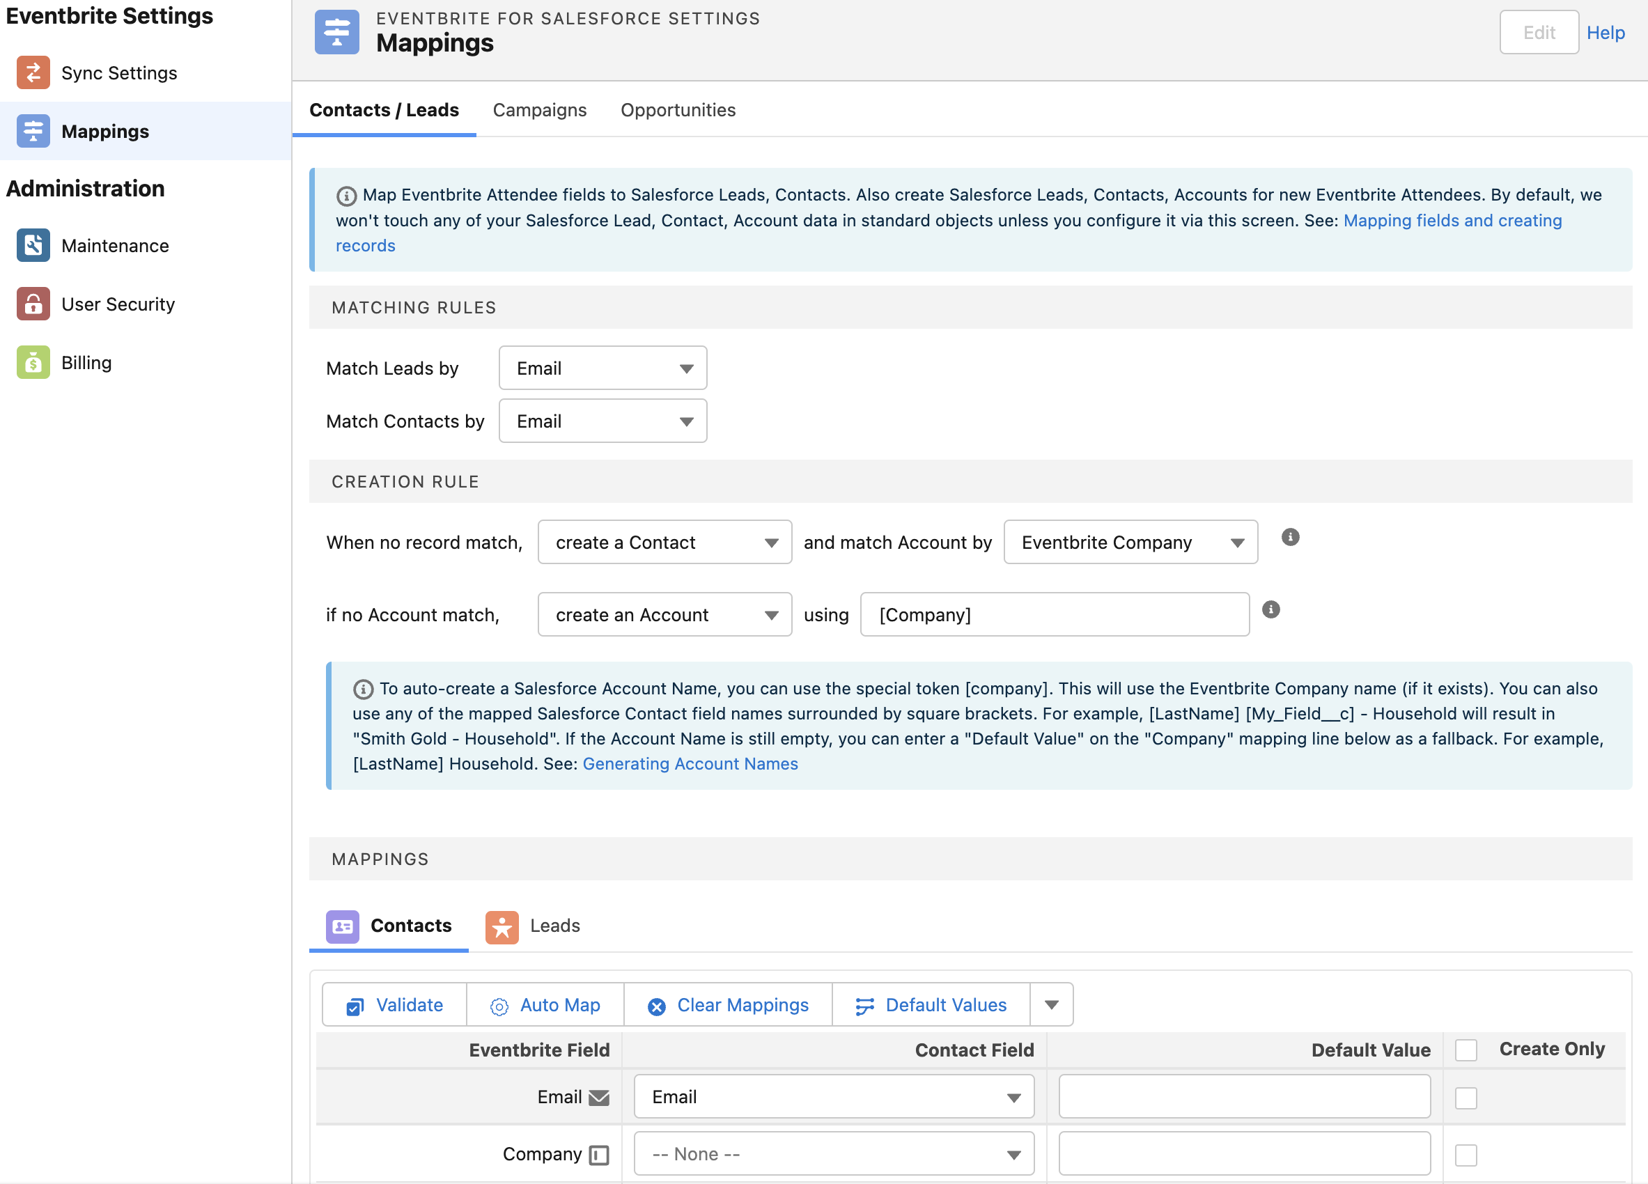Viewport: 1648px width, 1184px height.
Task: Select the Leads mappings tab
Action: point(534,926)
